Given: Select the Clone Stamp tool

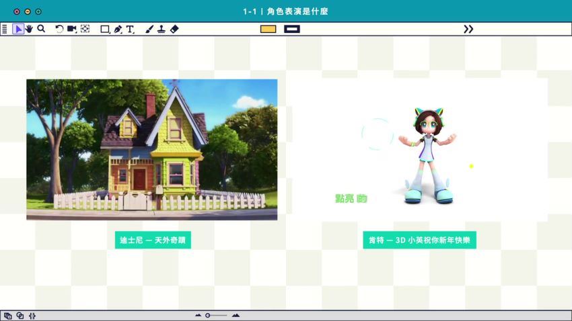Looking at the screenshot, I should click(x=162, y=29).
